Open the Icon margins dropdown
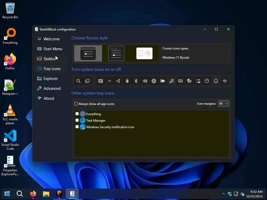Image resolution: width=267 pixels, height=200 pixels. (x=223, y=104)
